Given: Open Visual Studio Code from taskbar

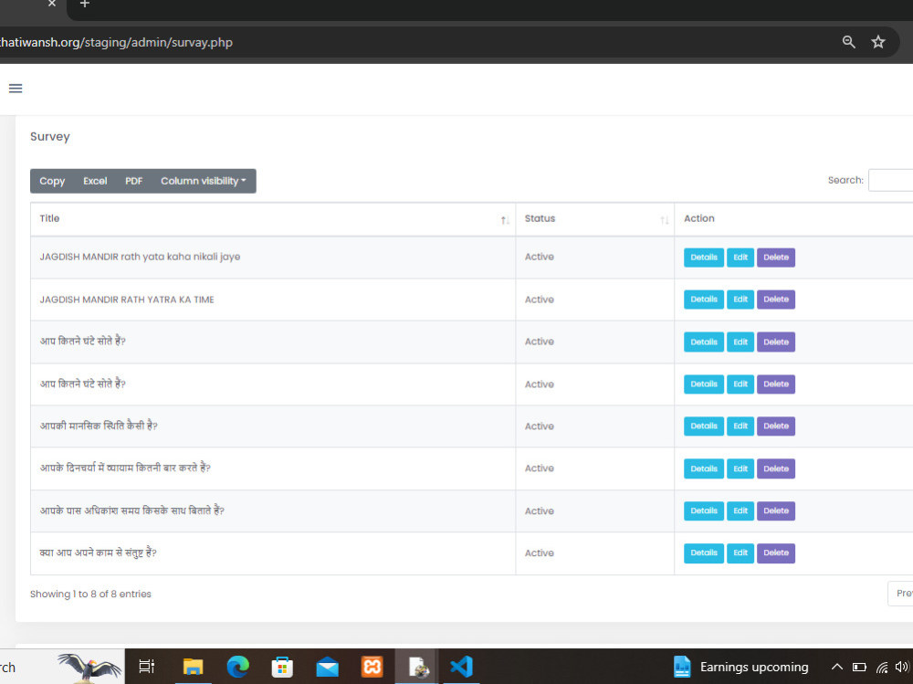Looking at the screenshot, I should click(x=461, y=666).
